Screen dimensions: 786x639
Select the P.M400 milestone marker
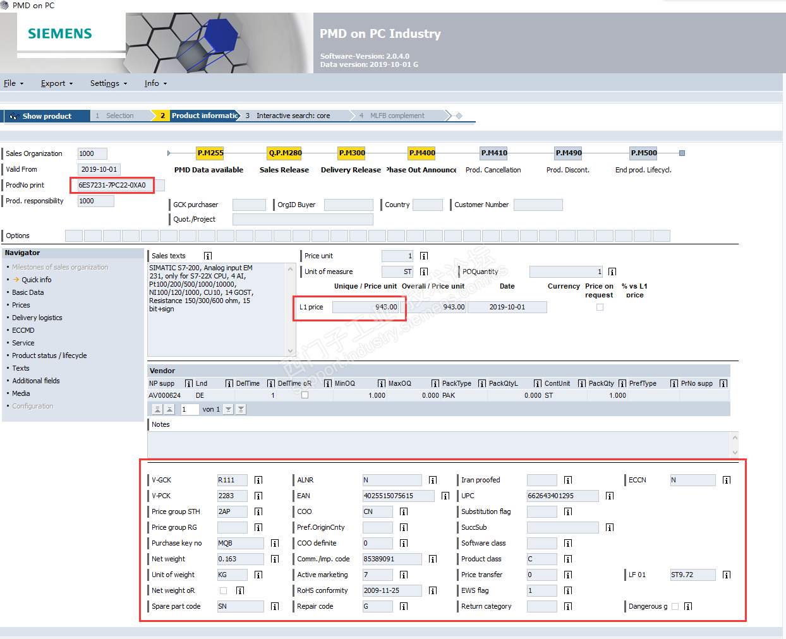(422, 153)
